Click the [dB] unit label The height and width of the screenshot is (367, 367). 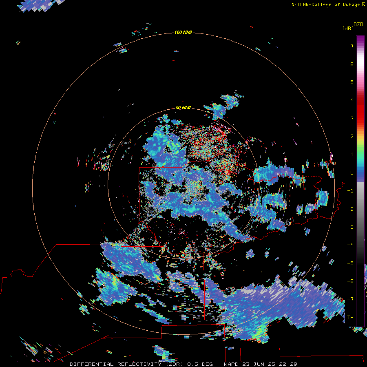tap(348, 28)
